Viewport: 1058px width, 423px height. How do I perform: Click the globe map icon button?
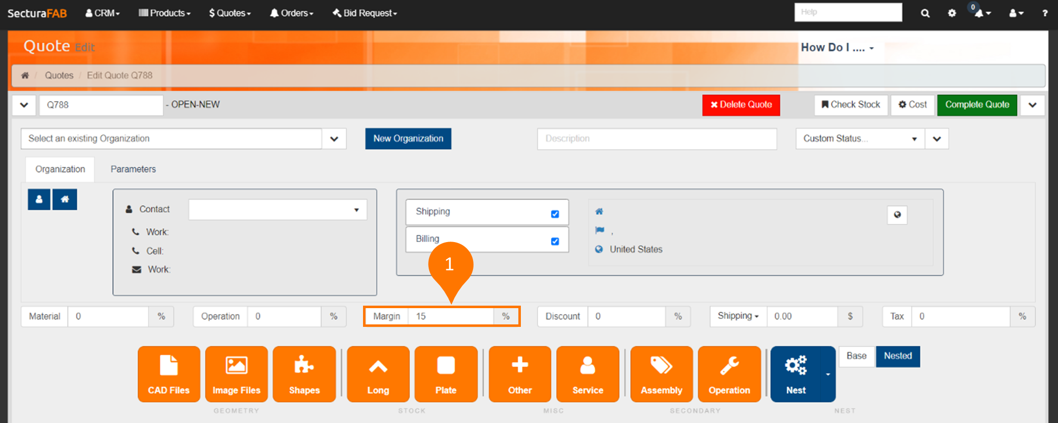(x=897, y=215)
